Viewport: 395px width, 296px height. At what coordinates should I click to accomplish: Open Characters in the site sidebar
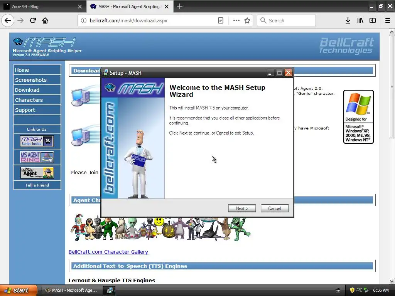[37, 100]
